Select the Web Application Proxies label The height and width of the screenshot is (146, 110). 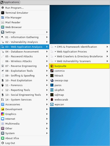(x=72, y=52)
